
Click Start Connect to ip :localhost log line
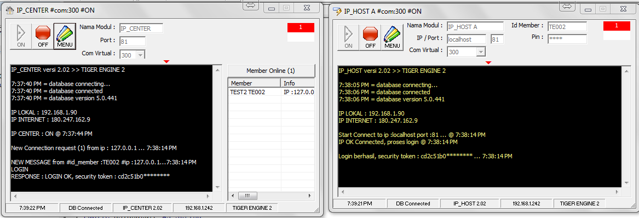point(412,135)
